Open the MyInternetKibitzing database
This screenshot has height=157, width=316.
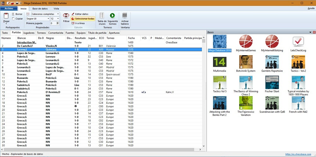[x=272, y=41]
